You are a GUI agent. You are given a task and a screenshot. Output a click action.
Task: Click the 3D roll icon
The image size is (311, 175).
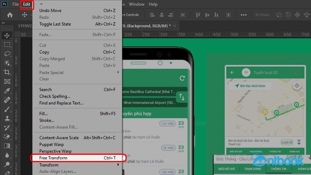coord(288,15)
